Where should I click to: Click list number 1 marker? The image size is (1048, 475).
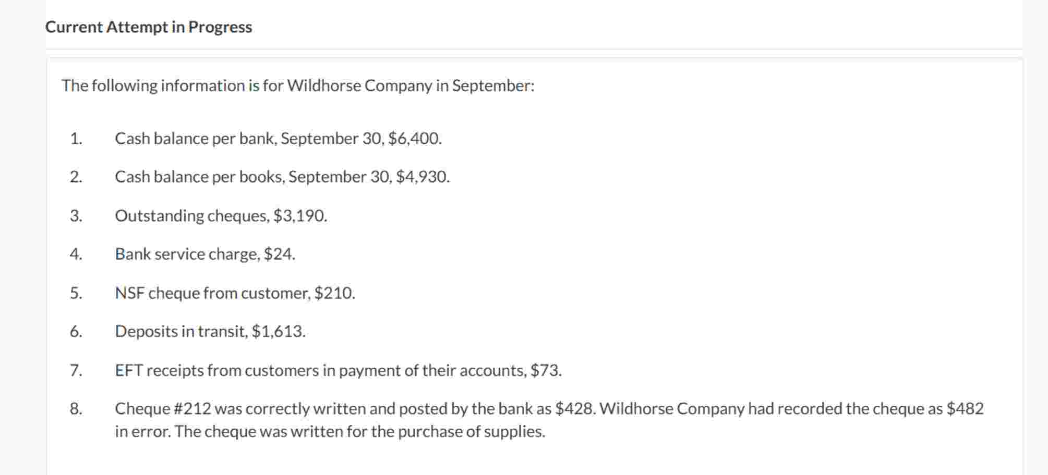pyautogui.click(x=76, y=139)
